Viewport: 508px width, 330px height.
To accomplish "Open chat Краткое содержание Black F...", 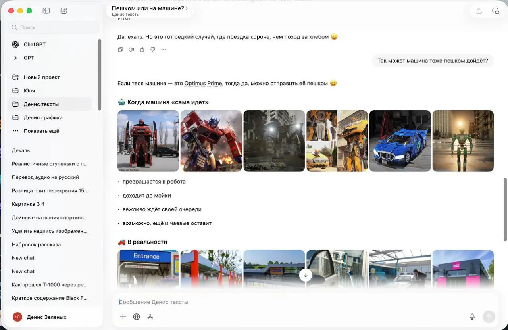I will [50, 298].
